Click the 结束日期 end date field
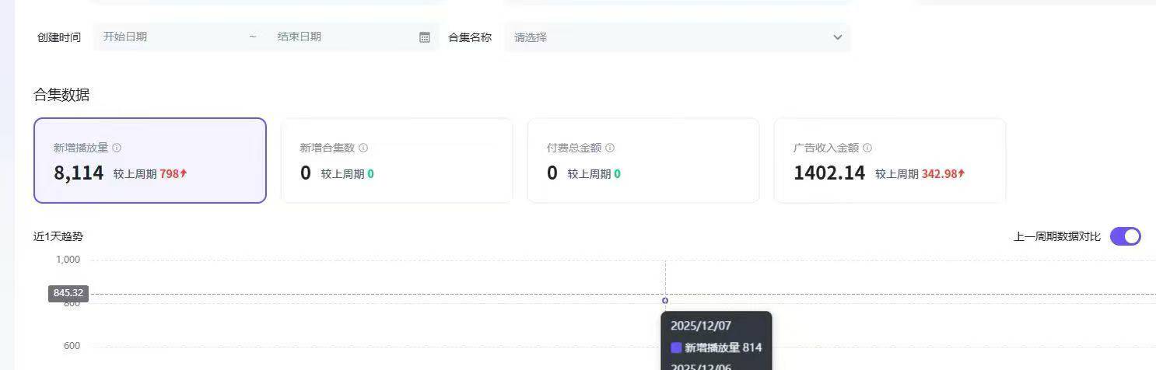Image resolution: width=1156 pixels, height=370 pixels. pyautogui.click(x=342, y=37)
